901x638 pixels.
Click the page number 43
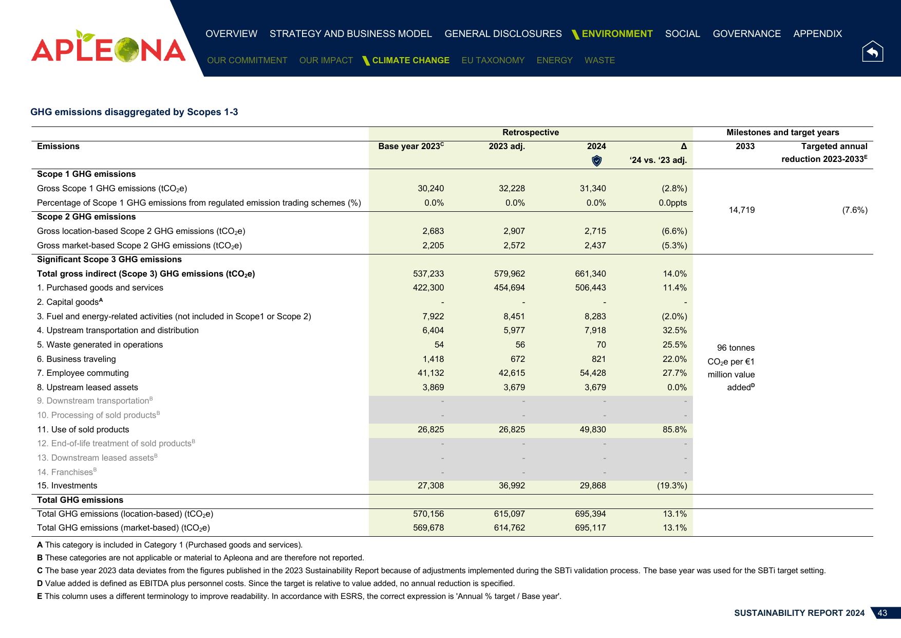coord(883,613)
